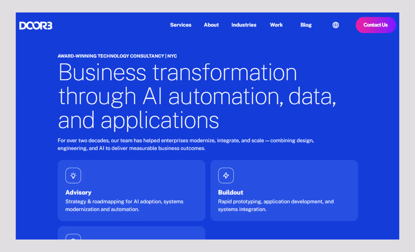Click the Business transformation headline
The height and width of the screenshot is (252, 415).
(x=197, y=96)
